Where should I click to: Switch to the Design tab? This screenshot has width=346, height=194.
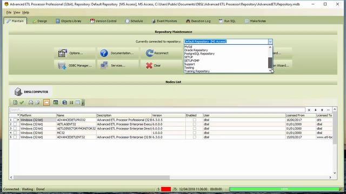click(x=40, y=21)
